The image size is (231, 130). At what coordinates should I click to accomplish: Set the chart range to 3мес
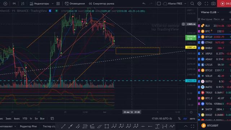(9, 118)
